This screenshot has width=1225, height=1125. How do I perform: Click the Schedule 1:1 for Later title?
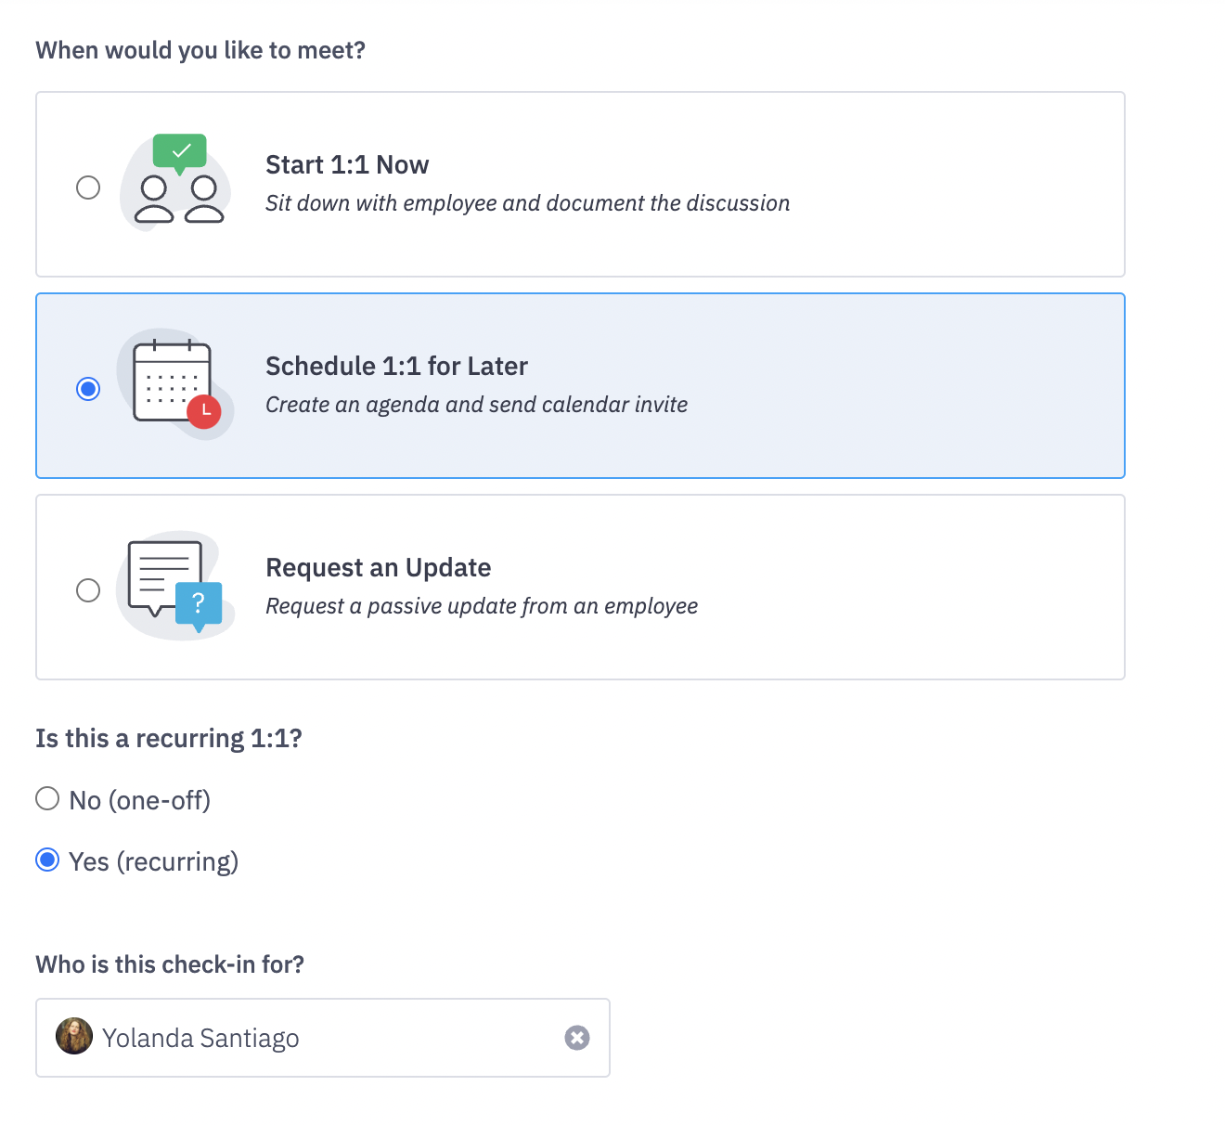397,366
